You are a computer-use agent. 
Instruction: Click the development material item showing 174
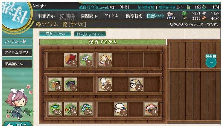86,109
